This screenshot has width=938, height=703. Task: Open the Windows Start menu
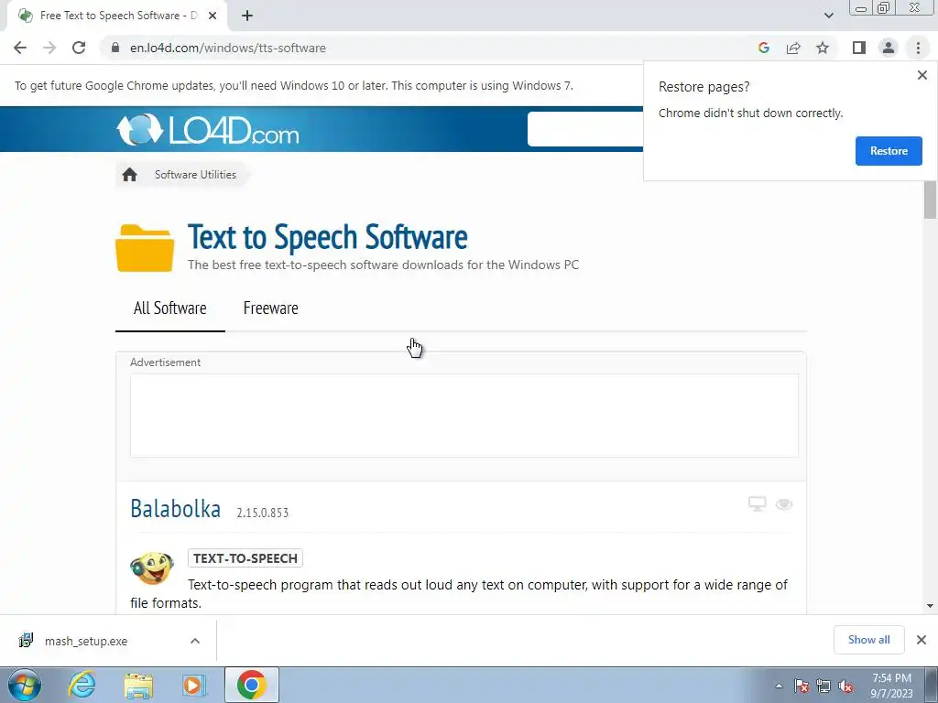pyautogui.click(x=25, y=685)
